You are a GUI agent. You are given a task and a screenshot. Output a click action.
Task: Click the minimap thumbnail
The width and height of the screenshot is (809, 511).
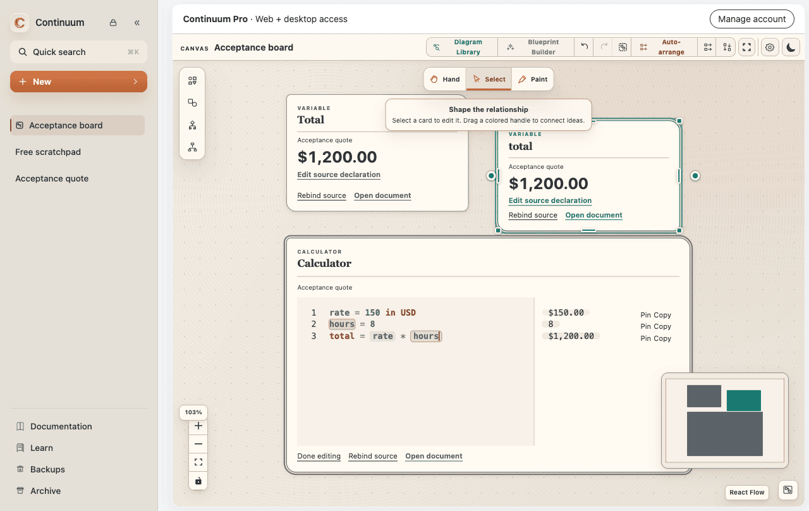[x=725, y=421]
